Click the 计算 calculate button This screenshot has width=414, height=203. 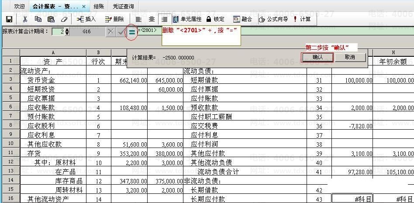tap(302, 19)
